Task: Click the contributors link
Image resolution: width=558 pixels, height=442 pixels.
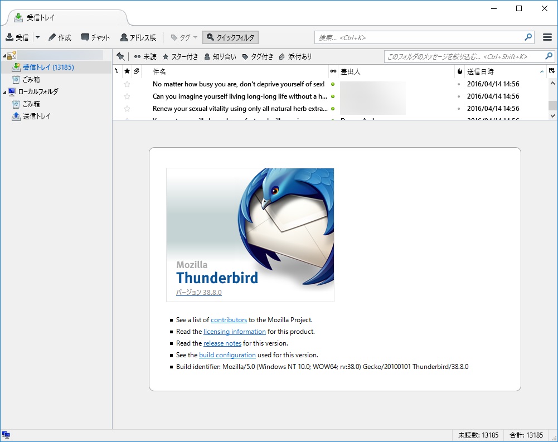Action: point(229,319)
